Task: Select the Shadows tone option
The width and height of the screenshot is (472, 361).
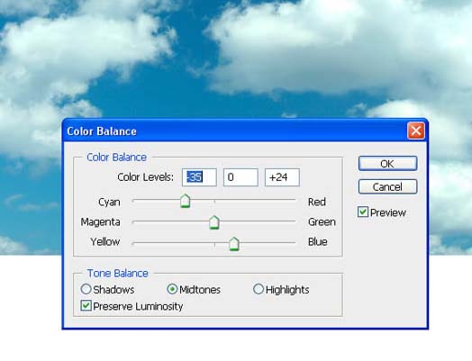Action: (86, 289)
